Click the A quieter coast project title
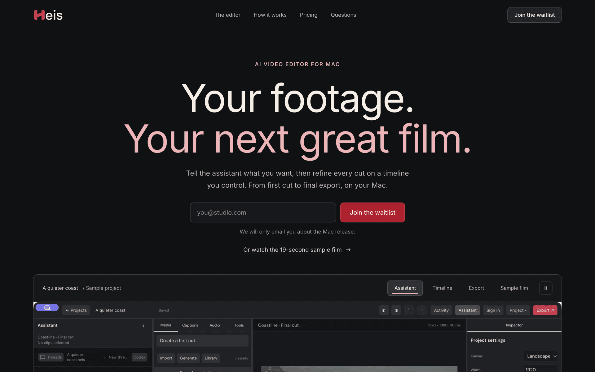The image size is (595, 372). pyautogui.click(x=110, y=310)
